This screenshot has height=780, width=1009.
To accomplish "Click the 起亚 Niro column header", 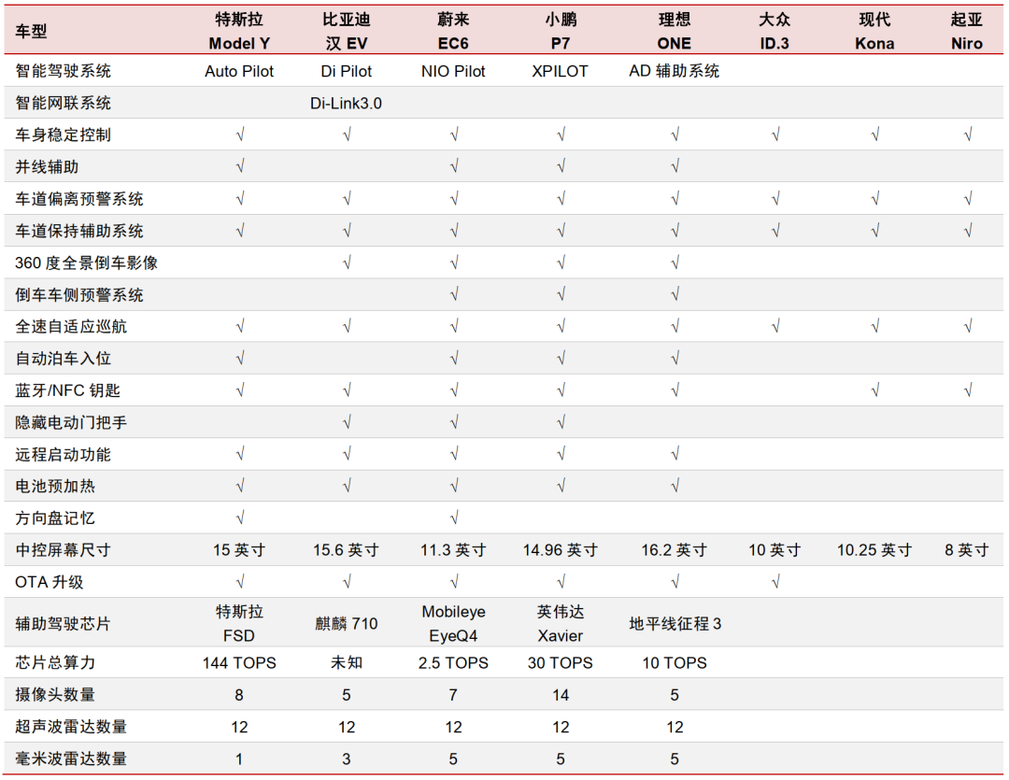I will click(x=967, y=32).
